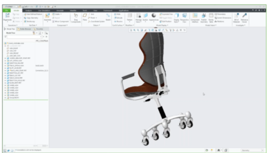
Task: Click the model tree search field
Action: pos(24,37)
